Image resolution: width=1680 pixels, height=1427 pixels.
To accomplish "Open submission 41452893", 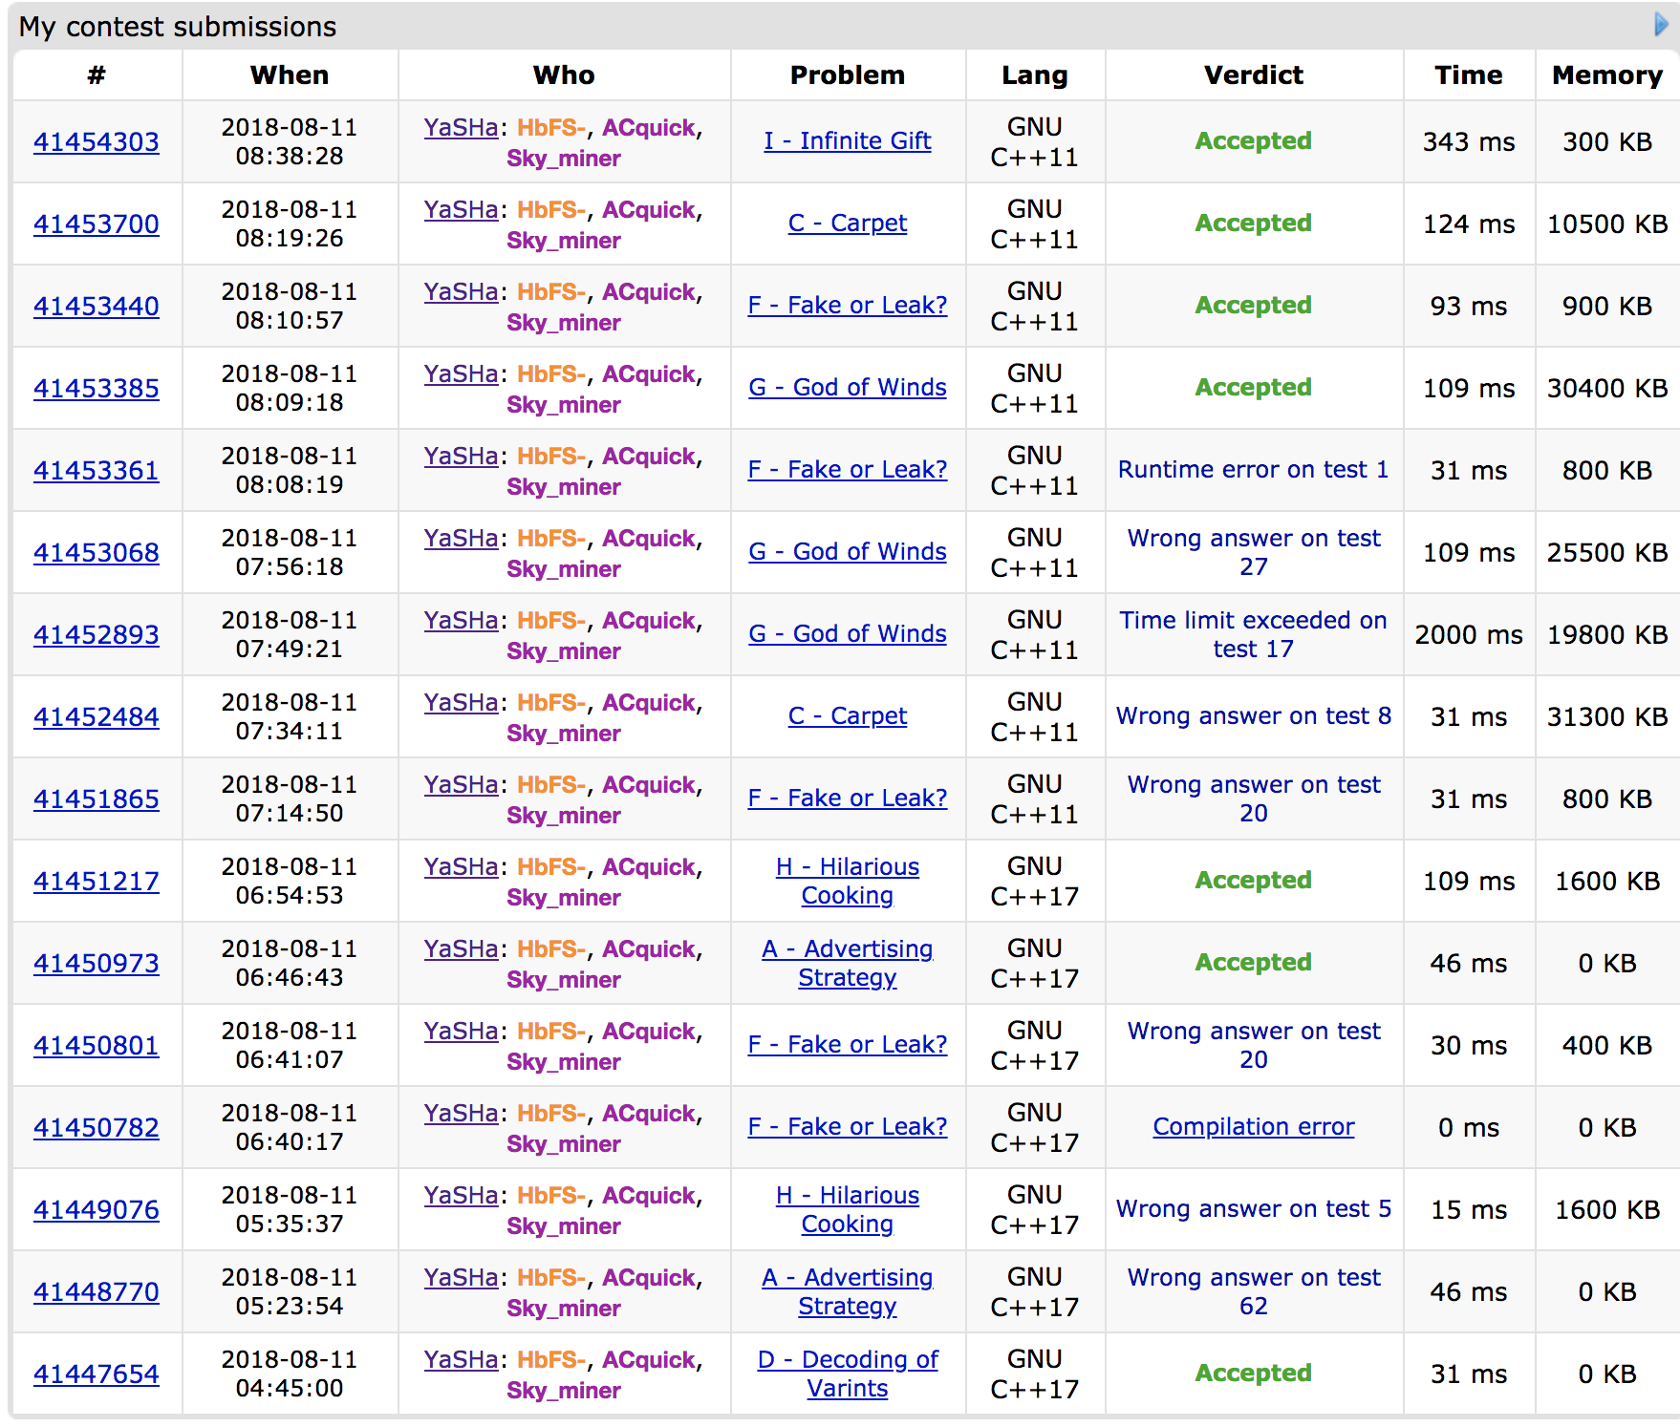I will pos(97,635).
